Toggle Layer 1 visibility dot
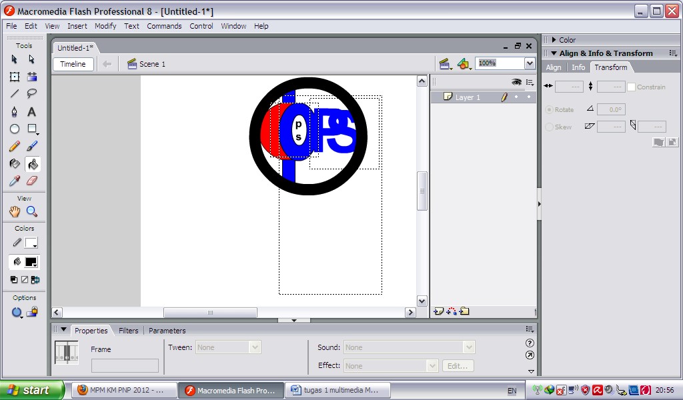Viewport: 683px width, 400px height. 517,97
